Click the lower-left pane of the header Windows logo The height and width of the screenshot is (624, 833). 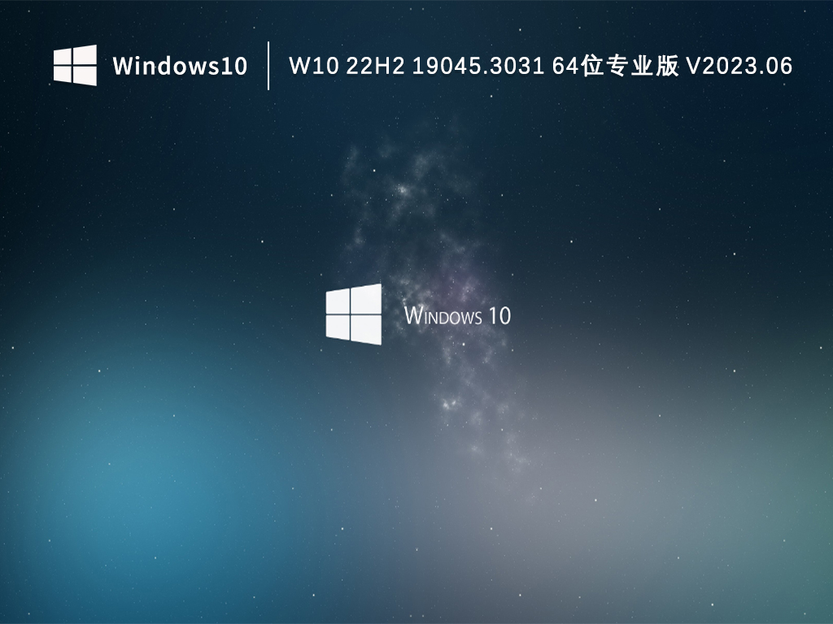[63, 75]
